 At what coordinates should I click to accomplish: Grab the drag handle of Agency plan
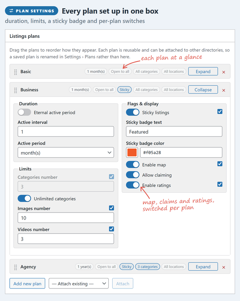pos(16,267)
